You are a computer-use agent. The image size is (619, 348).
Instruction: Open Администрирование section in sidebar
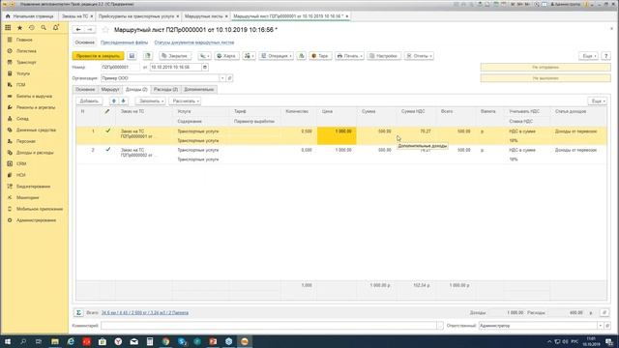tap(36, 220)
